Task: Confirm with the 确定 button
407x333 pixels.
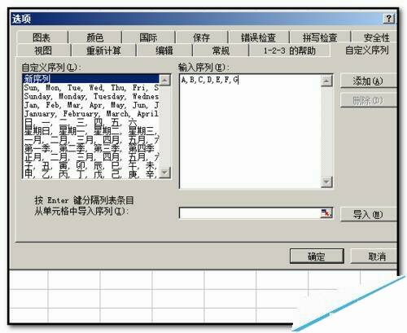Action: [x=317, y=256]
